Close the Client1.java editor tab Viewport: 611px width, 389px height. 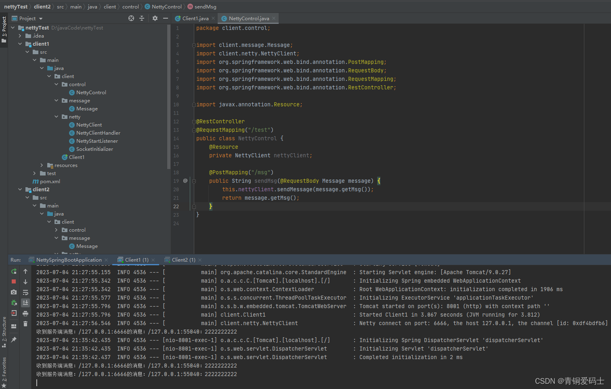tap(213, 18)
